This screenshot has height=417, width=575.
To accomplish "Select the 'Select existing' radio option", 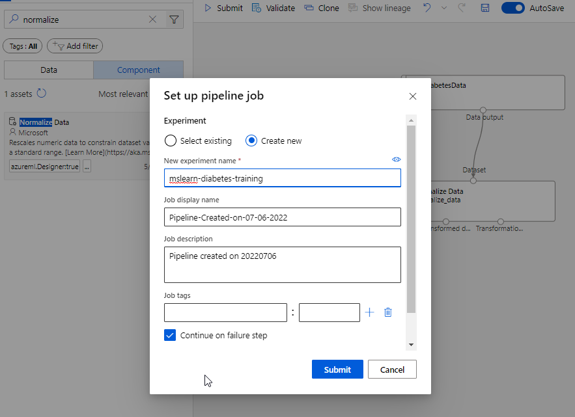I will (x=171, y=141).
